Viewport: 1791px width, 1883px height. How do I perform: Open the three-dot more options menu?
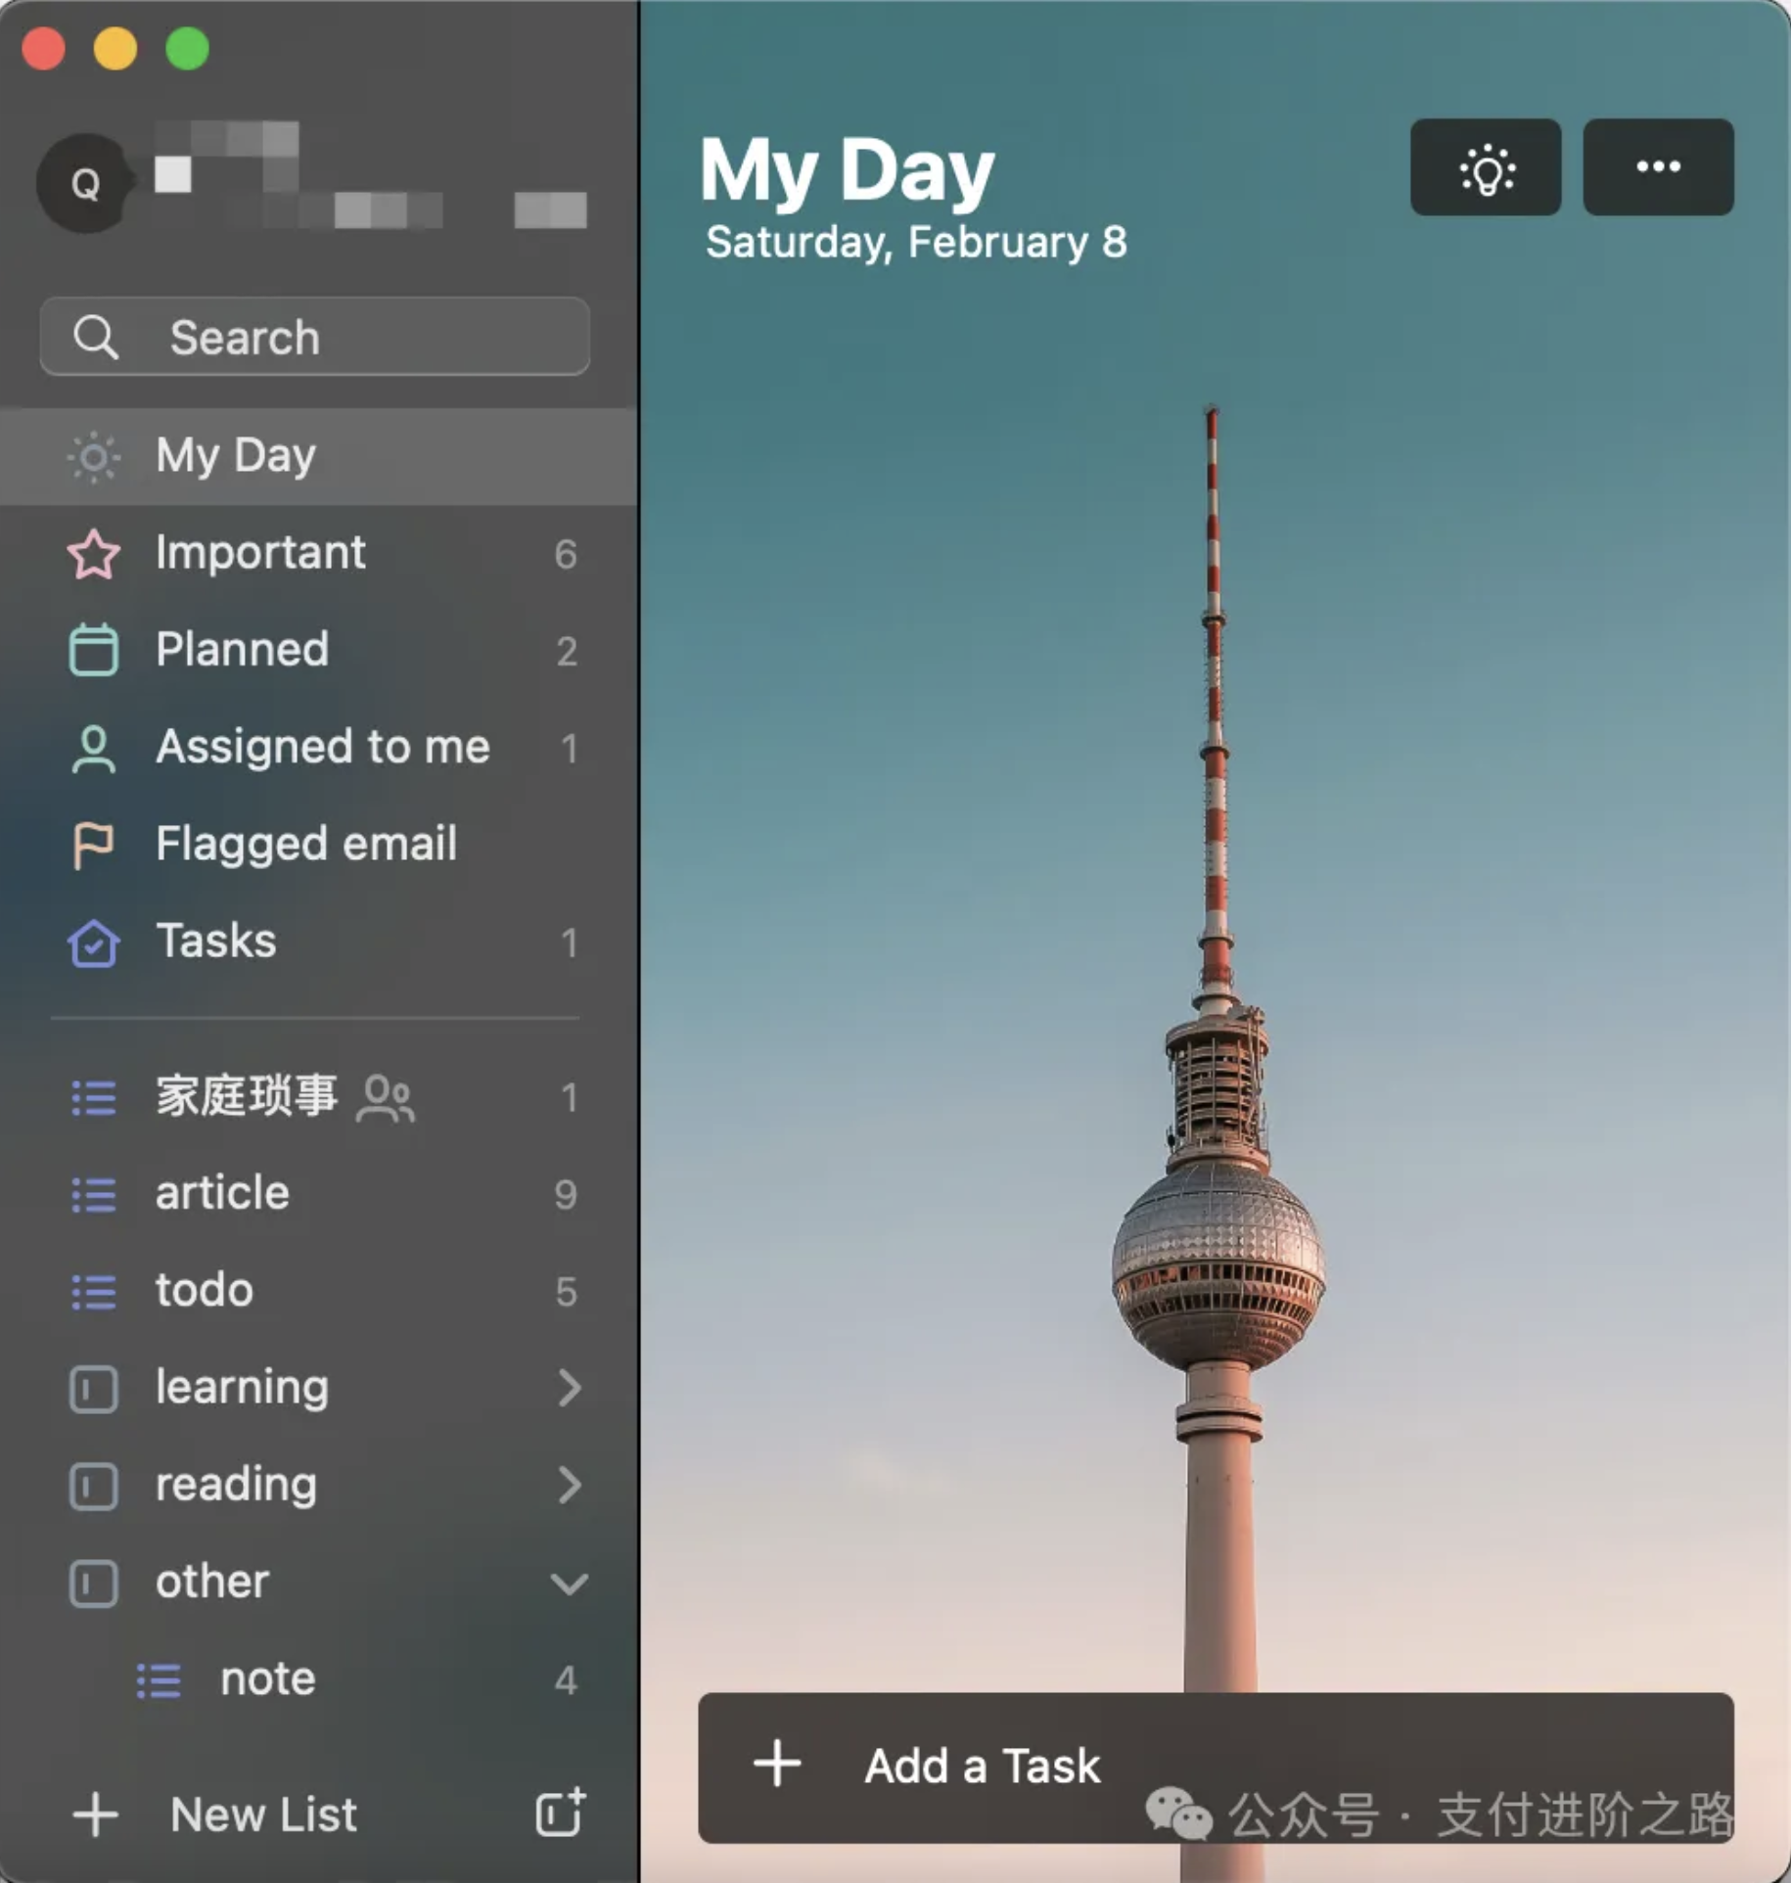1658,168
